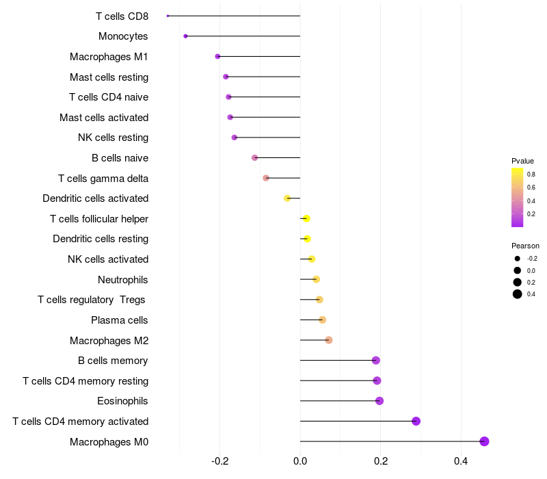Select the B cells memory data point

click(x=375, y=361)
